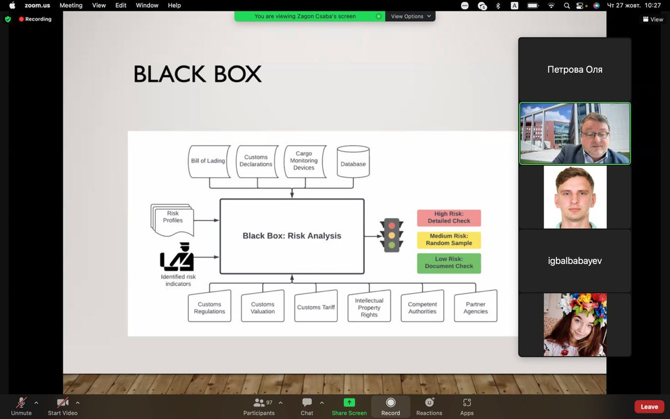Open the Chat panel
670x419 pixels.
[x=307, y=406]
